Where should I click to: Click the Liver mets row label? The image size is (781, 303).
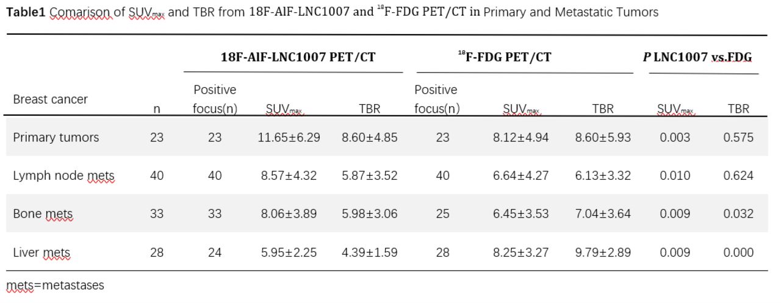click(x=41, y=252)
